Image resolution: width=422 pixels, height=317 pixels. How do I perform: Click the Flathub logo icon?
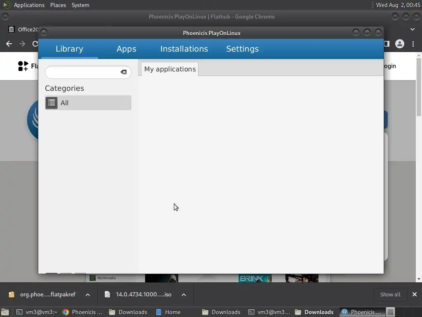[x=23, y=66]
